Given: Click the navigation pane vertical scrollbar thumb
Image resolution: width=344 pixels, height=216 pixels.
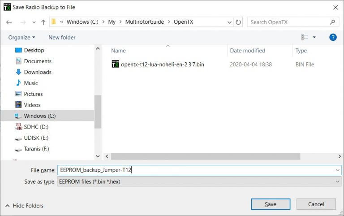Looking at the screenshot, I should (x=98, y=112).
